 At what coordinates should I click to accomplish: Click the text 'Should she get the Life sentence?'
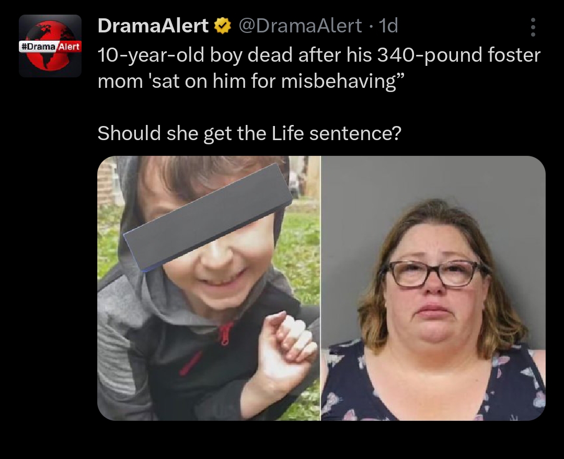tap(249, 133)
